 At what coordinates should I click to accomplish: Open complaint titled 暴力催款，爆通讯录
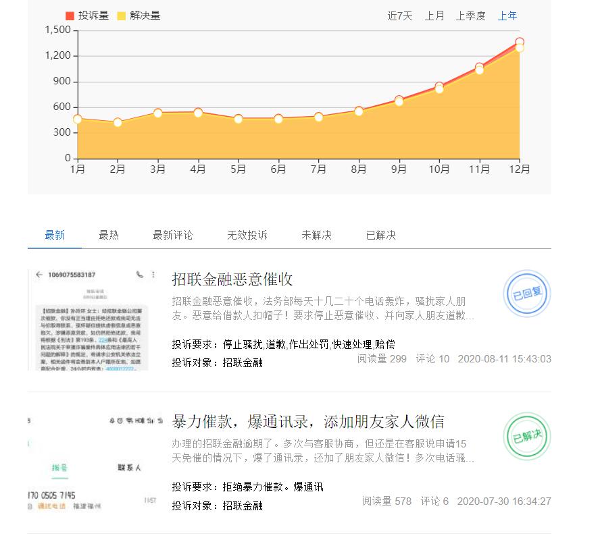click(x=308, y=422)
